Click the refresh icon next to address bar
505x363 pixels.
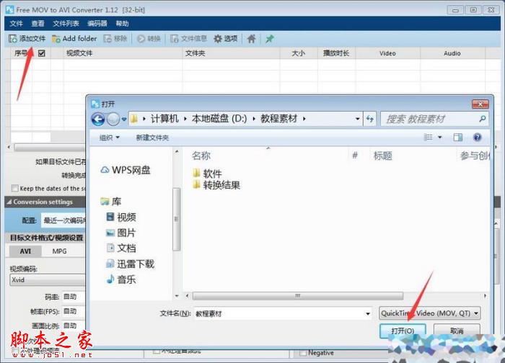[x=369, y=119]
